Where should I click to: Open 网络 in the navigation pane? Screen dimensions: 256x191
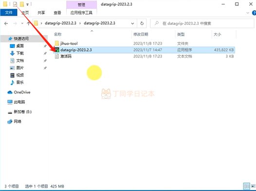[18, 121]
